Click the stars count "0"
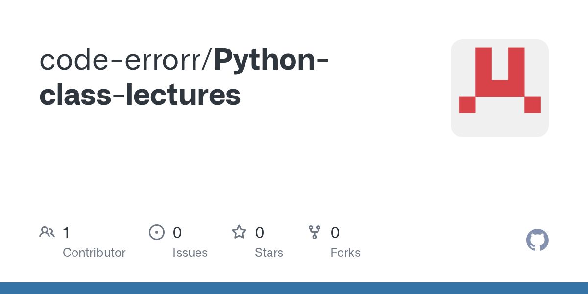The width and height of the screenshot is (588, 294). [260, 233]
